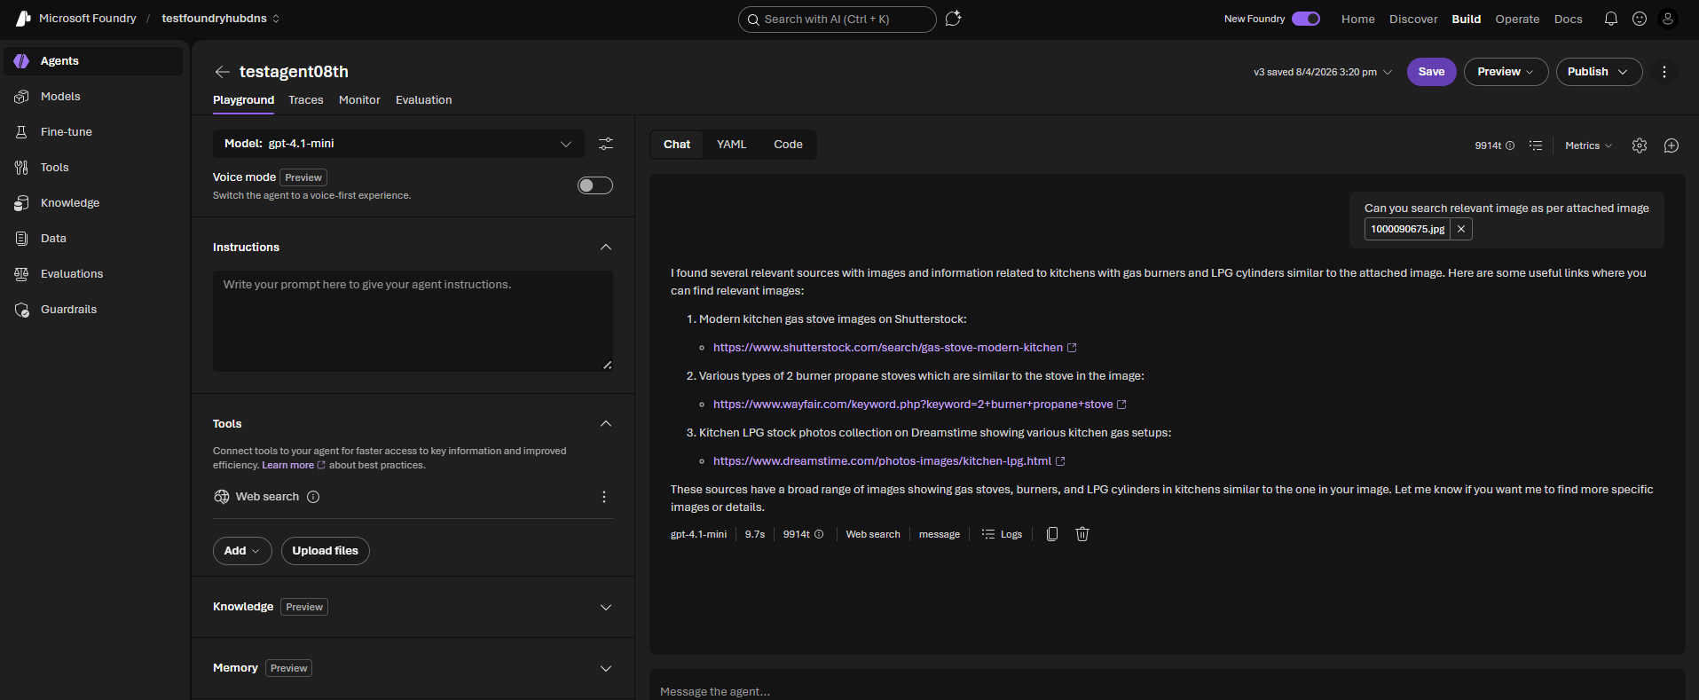Collapse the Instructions section
This screenshot has height=700, width=1699.
point(606,248)
